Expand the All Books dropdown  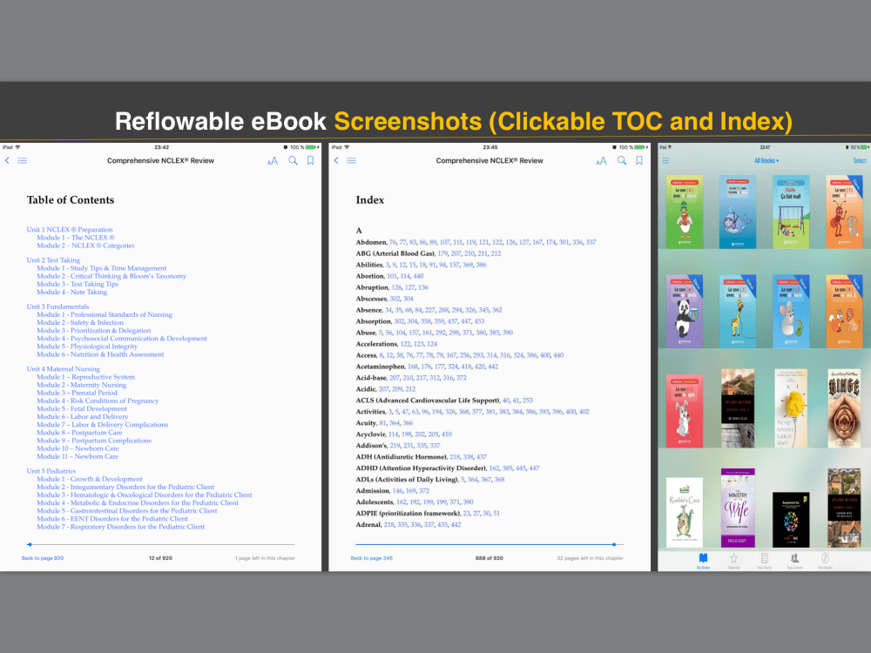(x=766, y=160)
